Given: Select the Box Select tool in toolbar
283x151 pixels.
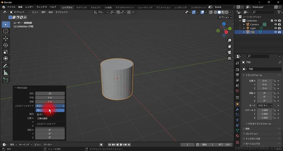Looking at the screenshot, I should (x=6, y=24).
